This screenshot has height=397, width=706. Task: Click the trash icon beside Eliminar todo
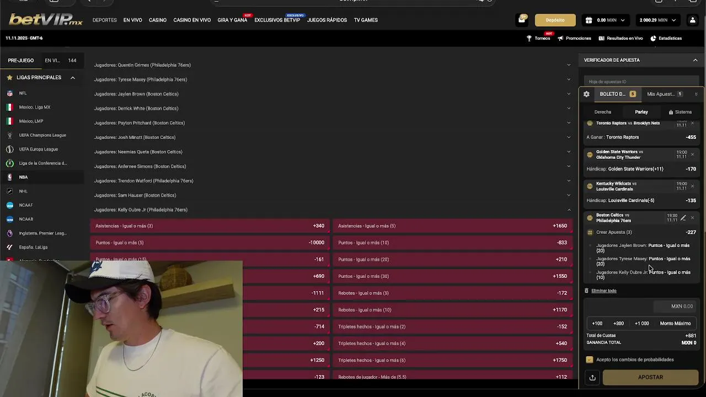[586, 291]
